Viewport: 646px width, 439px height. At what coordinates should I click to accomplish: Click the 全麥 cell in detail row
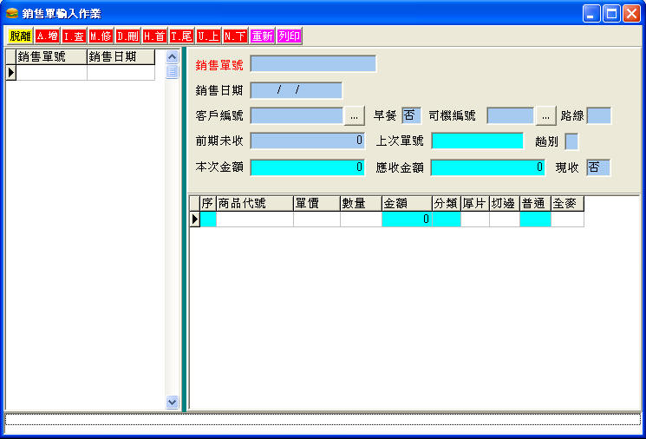(567, 219)
